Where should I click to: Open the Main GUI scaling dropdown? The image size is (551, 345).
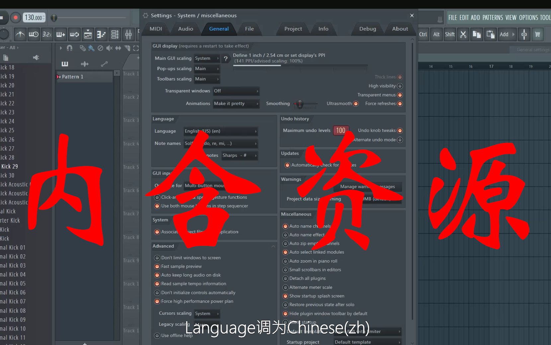[x=207, y=58]
